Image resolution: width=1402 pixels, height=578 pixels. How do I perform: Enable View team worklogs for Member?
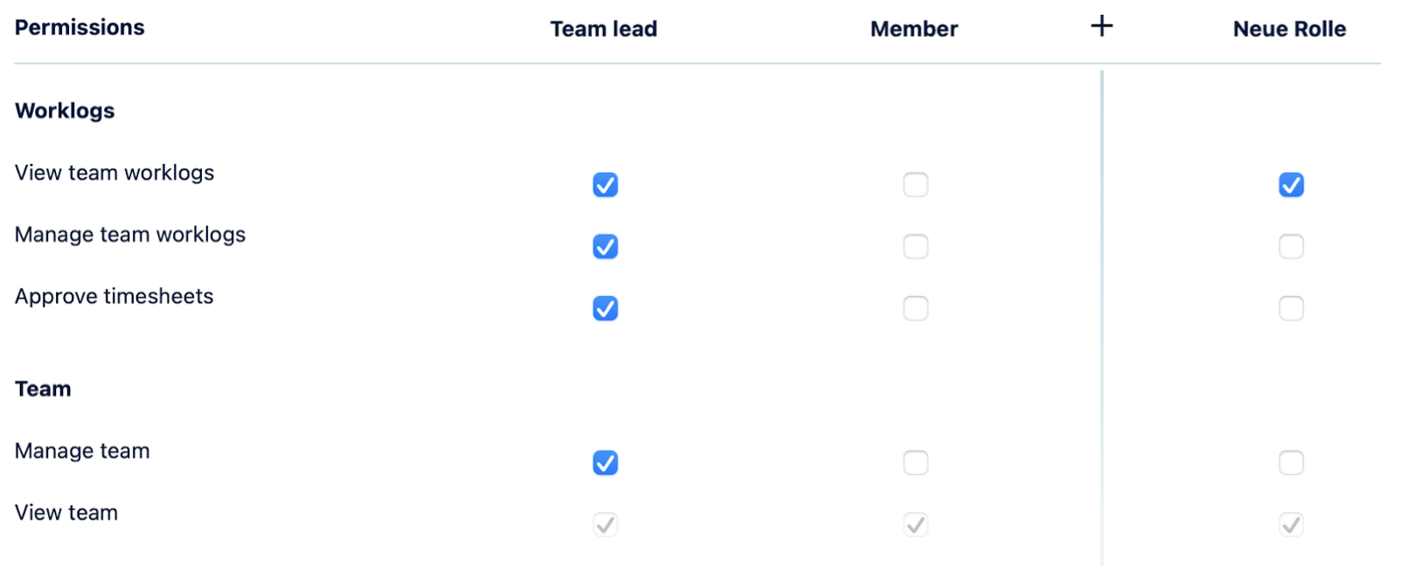(915, 185)
